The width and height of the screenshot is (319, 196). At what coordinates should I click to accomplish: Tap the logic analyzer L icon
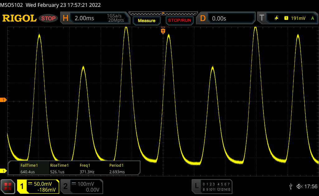pyautogui.click(x=197, y=186)
